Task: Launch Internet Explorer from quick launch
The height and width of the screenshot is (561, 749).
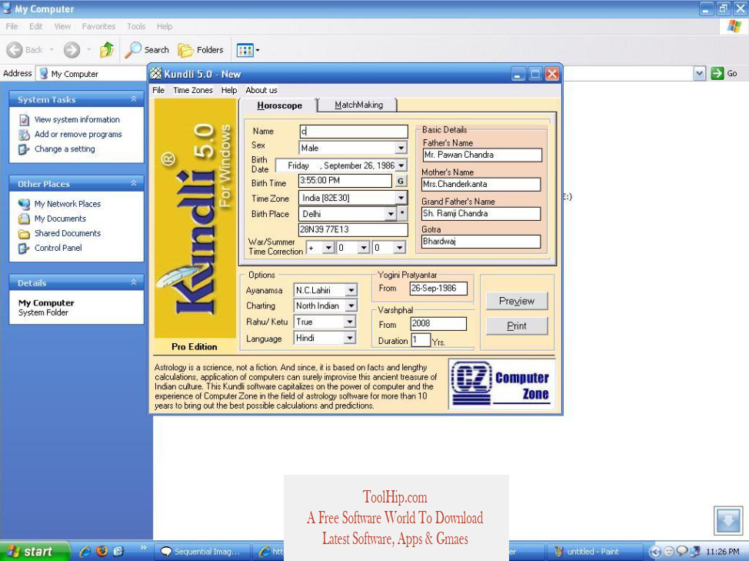Action: (x=85, y=551)
